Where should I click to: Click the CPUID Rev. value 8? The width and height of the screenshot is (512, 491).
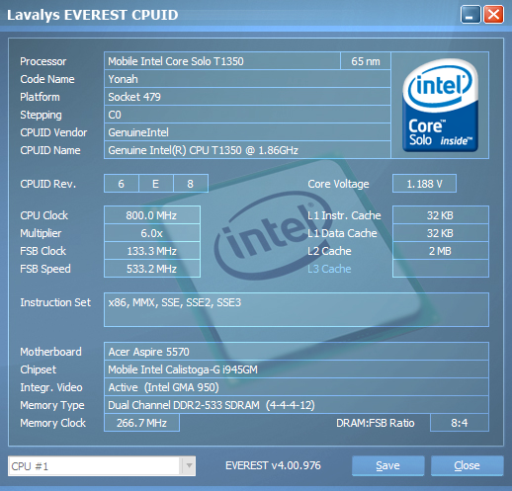[191, 184]
